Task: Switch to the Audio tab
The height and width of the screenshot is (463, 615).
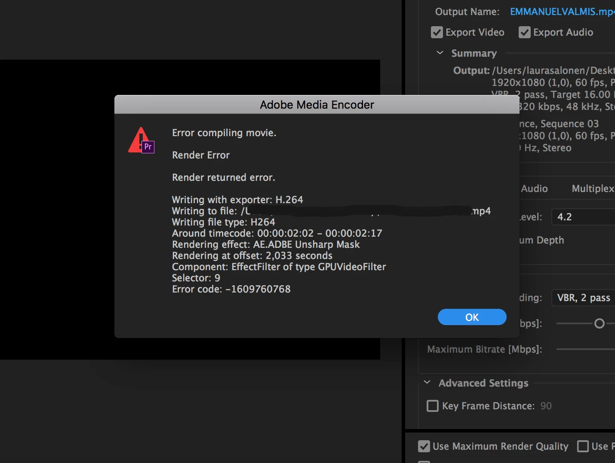Action: [x=534, y=189]
